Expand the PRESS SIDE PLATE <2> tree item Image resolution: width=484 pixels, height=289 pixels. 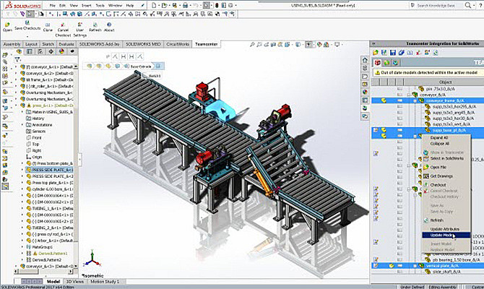(22, 176)
